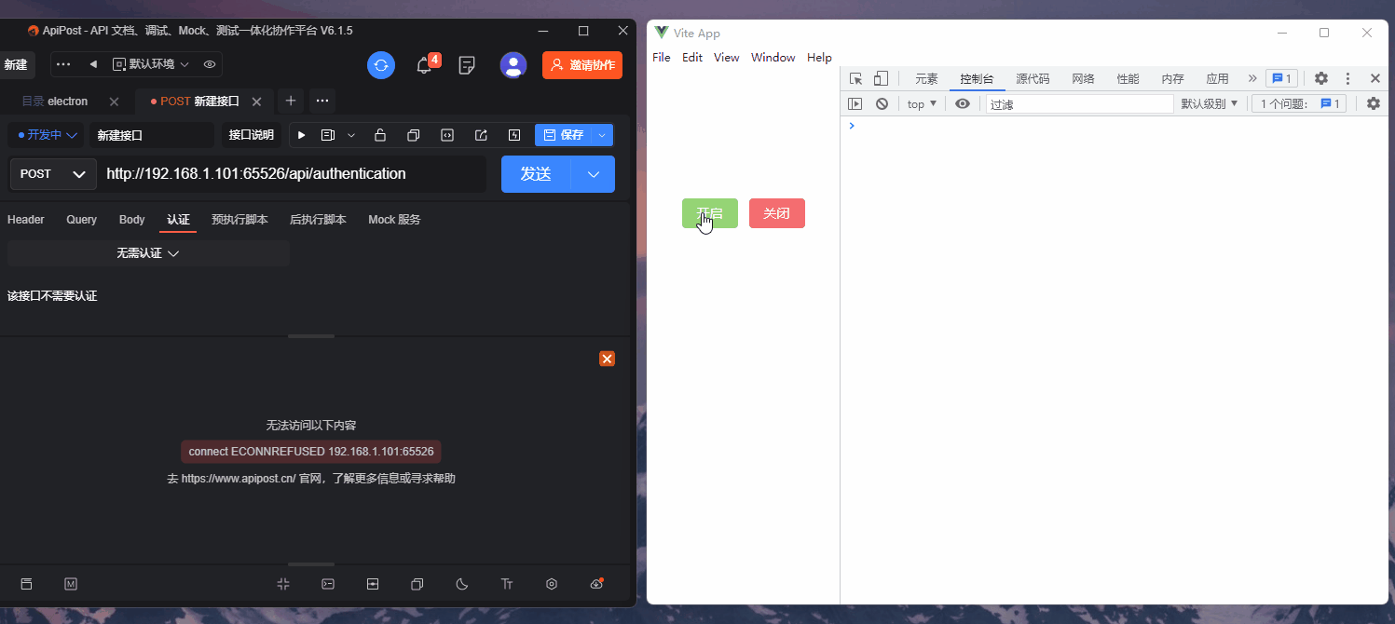1395x624 pixels.
Task: Toggle the environment preview eye icon
Action: tap(210, 64)
